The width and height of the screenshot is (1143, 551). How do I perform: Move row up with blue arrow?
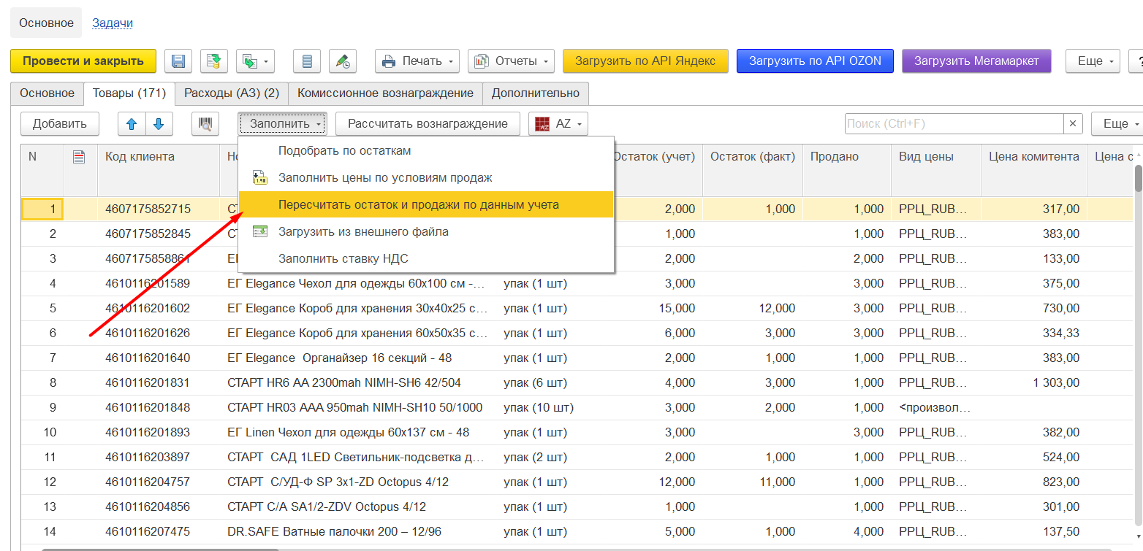coord(132,124)
